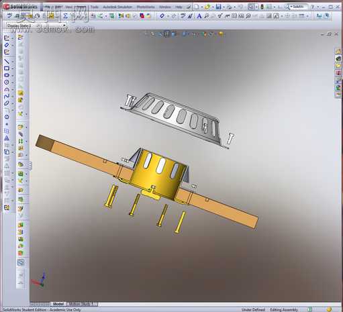Select the Arc sketch tool
The image size is (343, 312).
(x=7, y=89)
